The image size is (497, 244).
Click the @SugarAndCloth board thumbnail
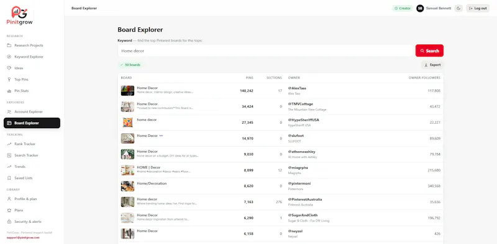[x=127, y=218]
